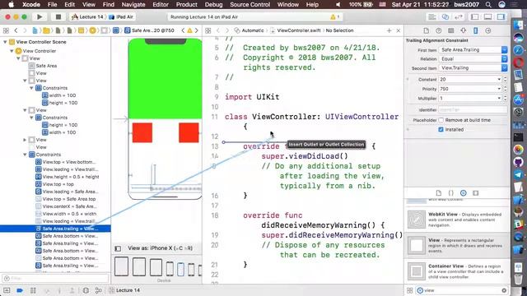Hide the debug area
Screen dimensions: 527x296
[x=7, y=290]
